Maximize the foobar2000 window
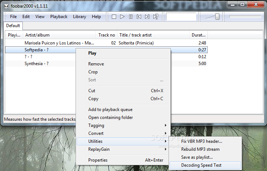267x171 pixels. point(242,5)
